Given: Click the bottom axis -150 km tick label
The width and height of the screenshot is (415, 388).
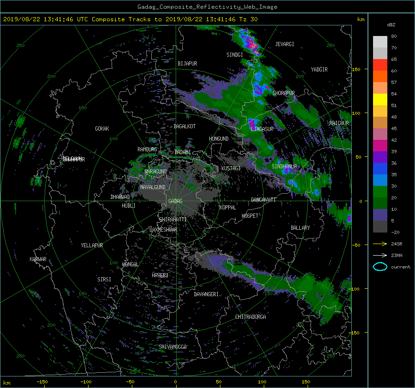Looking at the screenshot, I should click(42, 382).
